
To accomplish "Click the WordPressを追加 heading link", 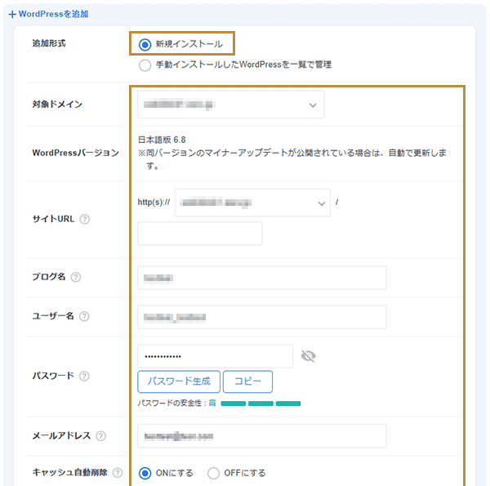I will [53, 14].
